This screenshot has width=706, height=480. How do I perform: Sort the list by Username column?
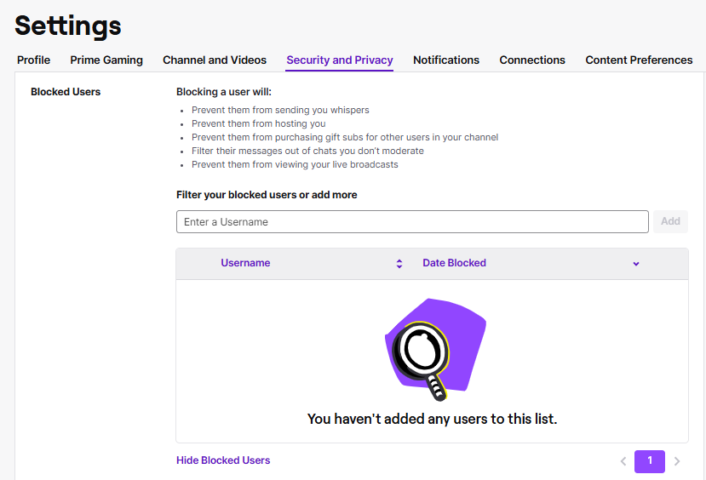tap(245, 263)
